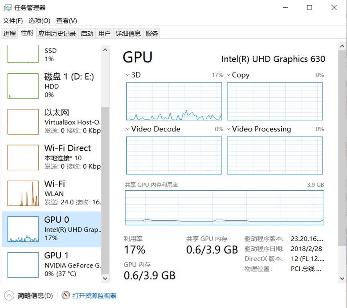Open the Wi-Fi Direct adapter view

tap(52, 157)
